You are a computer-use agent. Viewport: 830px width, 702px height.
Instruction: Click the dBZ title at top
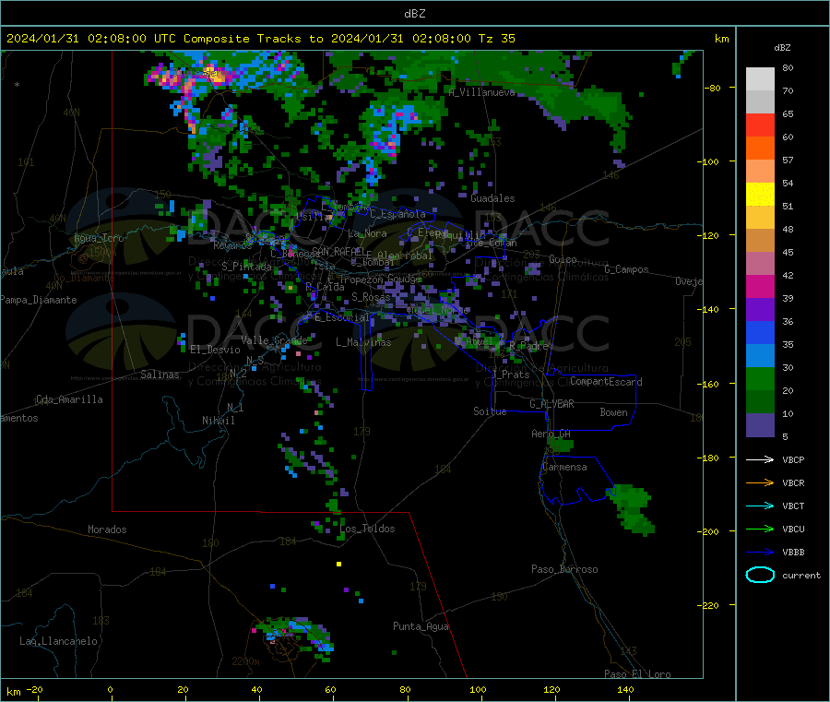[x=414, y=14]
